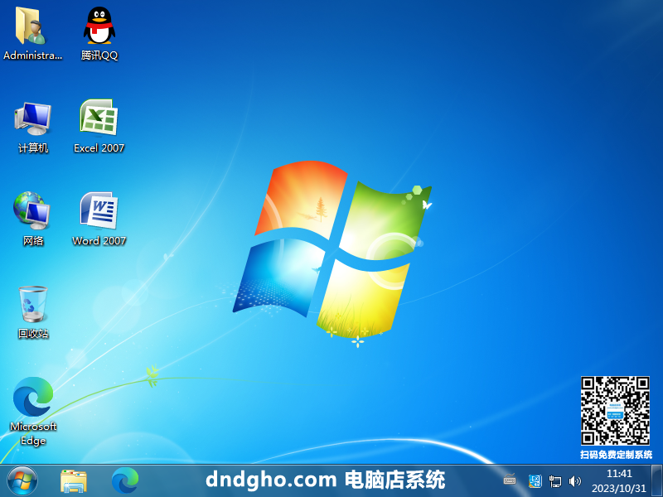Viewport: 663px width, 497px height.
Task: Open Windows Explorer from the taskbar
Action: pos(74,481)
